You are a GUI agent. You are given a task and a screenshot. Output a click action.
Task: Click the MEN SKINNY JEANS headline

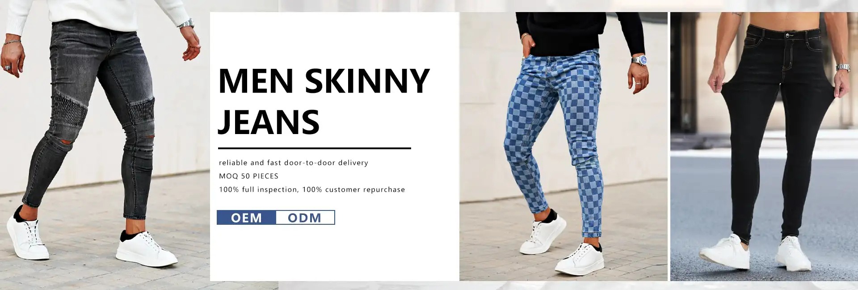324,101
